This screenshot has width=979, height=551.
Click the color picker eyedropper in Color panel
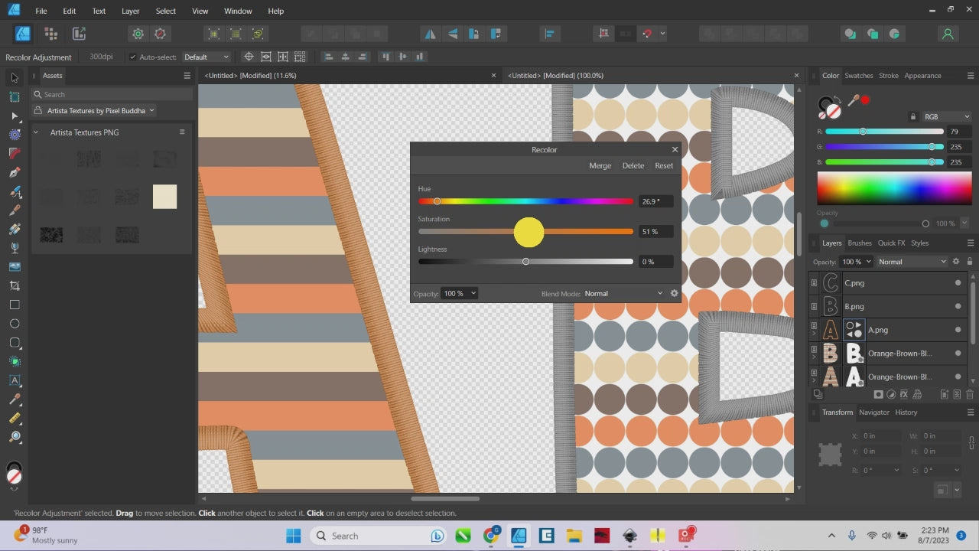853,100
